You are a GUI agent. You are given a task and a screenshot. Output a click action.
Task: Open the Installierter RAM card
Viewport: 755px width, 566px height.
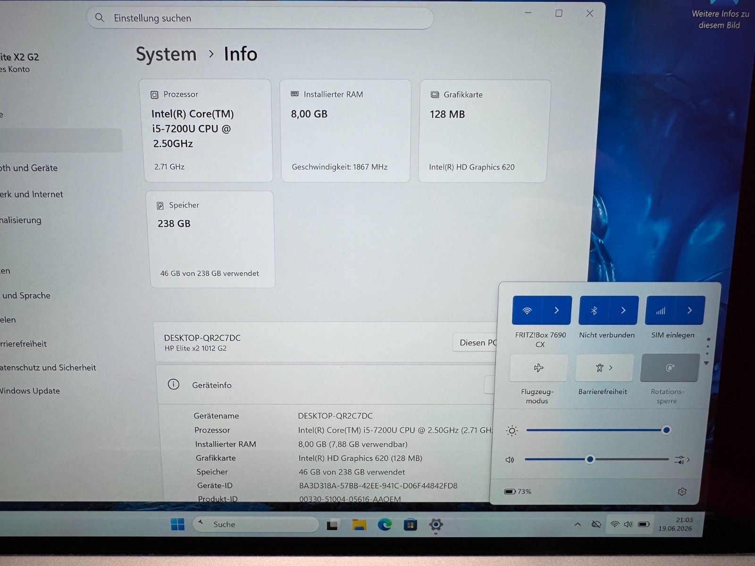click(345, 131)
